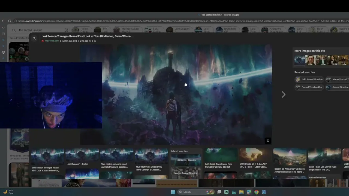Visit the movieweb.com source link
Image resolution: width=349 pixels, height=196 pixels.
[x=52, y=41]
